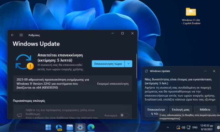Click 'Επανεκκίνηση τώρα' in the notification

point(156,111)
